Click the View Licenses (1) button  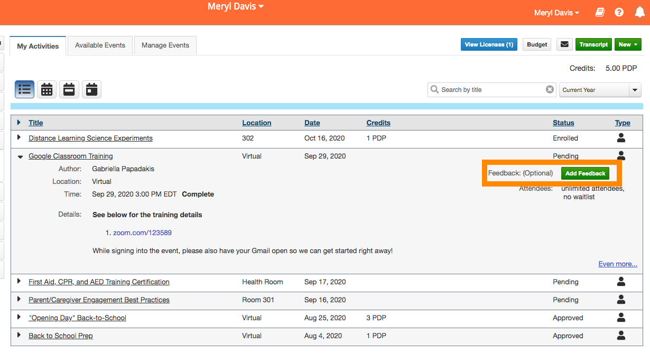pos(489,44)
